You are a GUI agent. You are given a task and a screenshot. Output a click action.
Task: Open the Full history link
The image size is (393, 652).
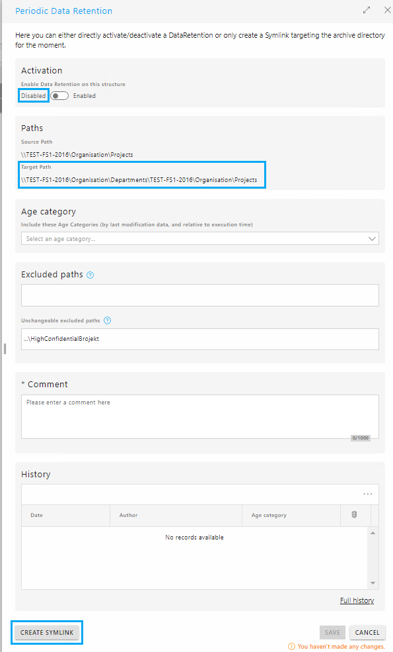(357, 600)
